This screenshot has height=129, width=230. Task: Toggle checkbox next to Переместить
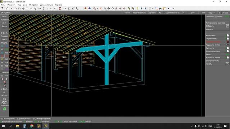point(227,39)
